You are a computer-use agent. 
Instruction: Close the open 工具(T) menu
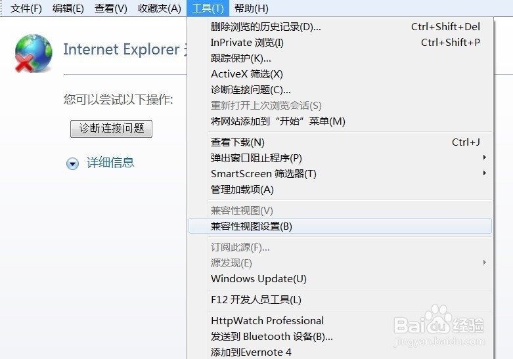208,8
